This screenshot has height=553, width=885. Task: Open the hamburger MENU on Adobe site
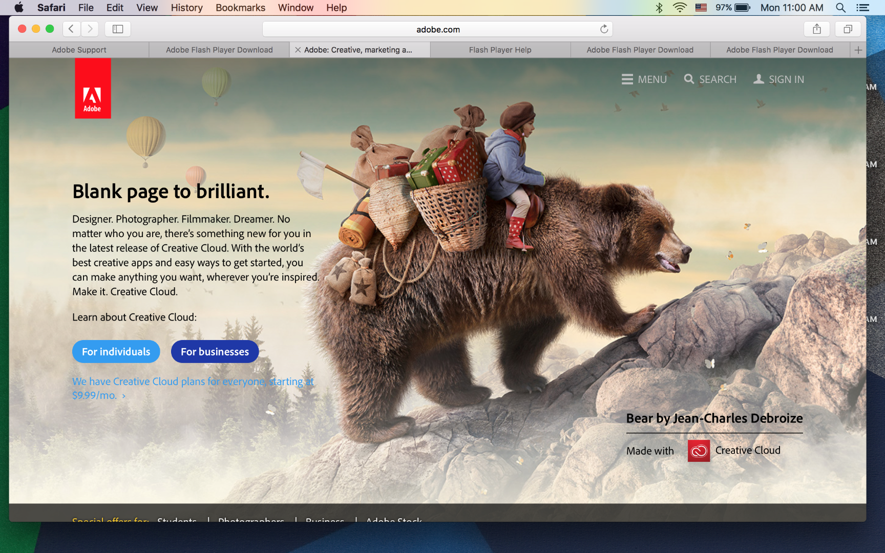click(644, 79)
